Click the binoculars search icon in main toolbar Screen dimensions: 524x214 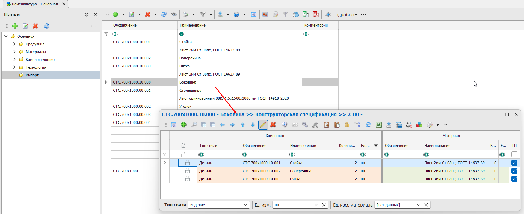(174, 14)
